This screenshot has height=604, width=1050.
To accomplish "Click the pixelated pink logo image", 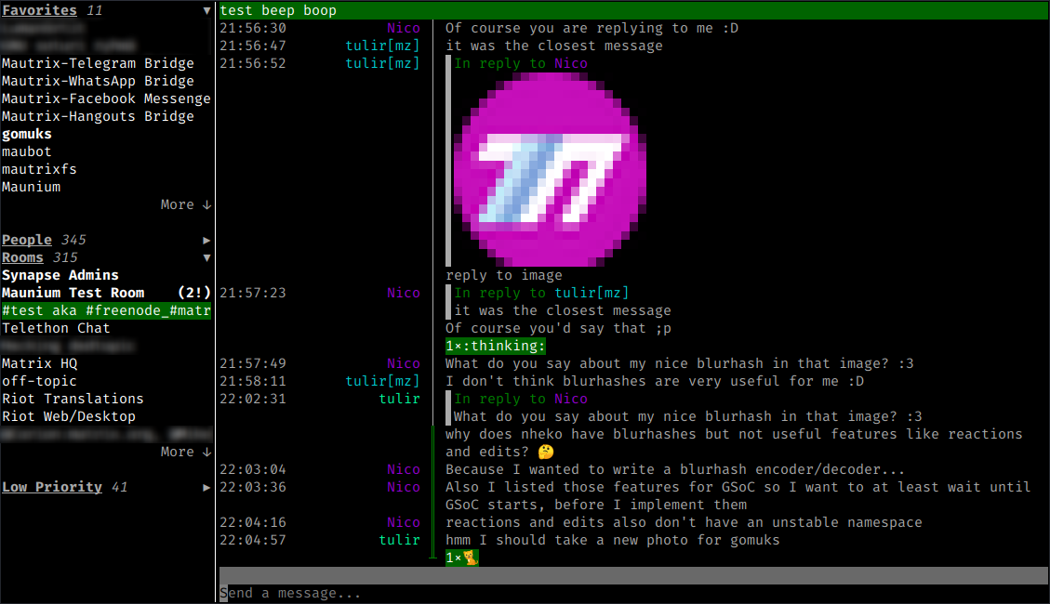I will (x=550, y=169).
